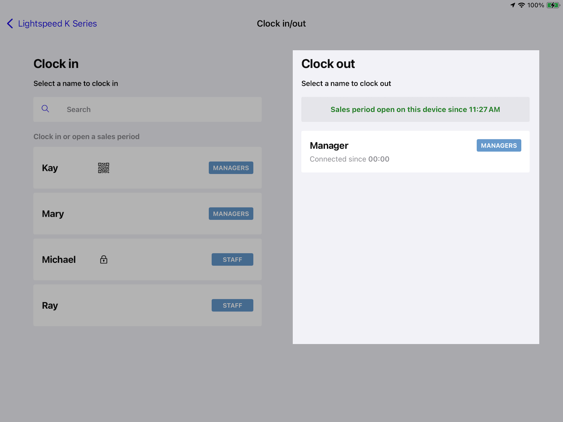The height and width of the screenshot is (422, 563).
Task: Click the Wi-Fi icon in the status bar
Action: click(521, 5)
